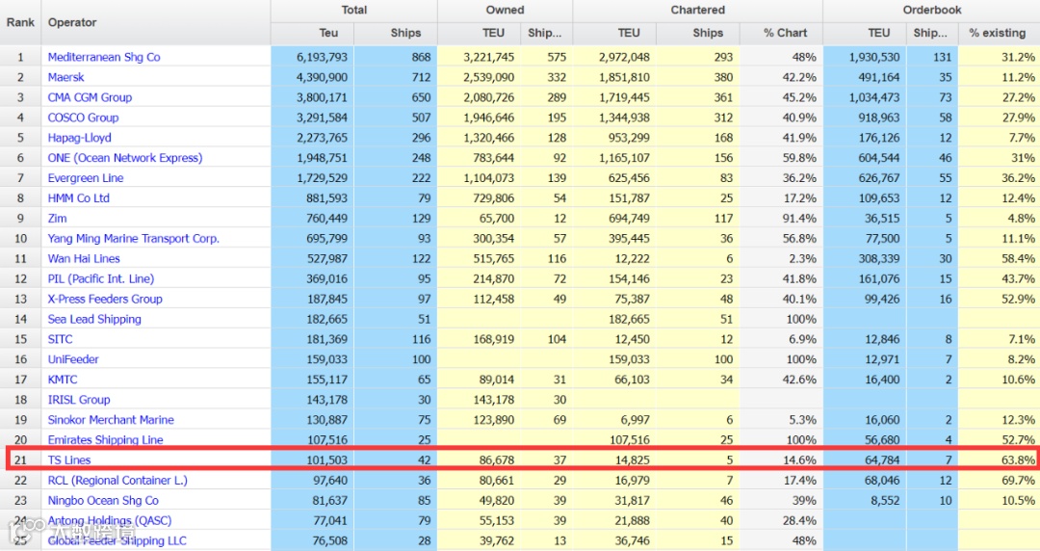This screenshot has width=1040, height=551.
Task: Open the Evergreen Line link
Action: tap(85, 178)
